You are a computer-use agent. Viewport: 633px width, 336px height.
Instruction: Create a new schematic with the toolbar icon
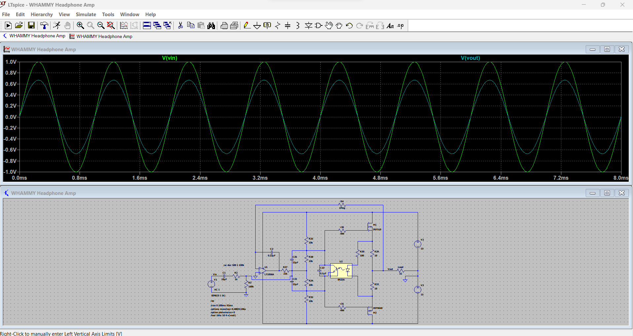(8, 25)
